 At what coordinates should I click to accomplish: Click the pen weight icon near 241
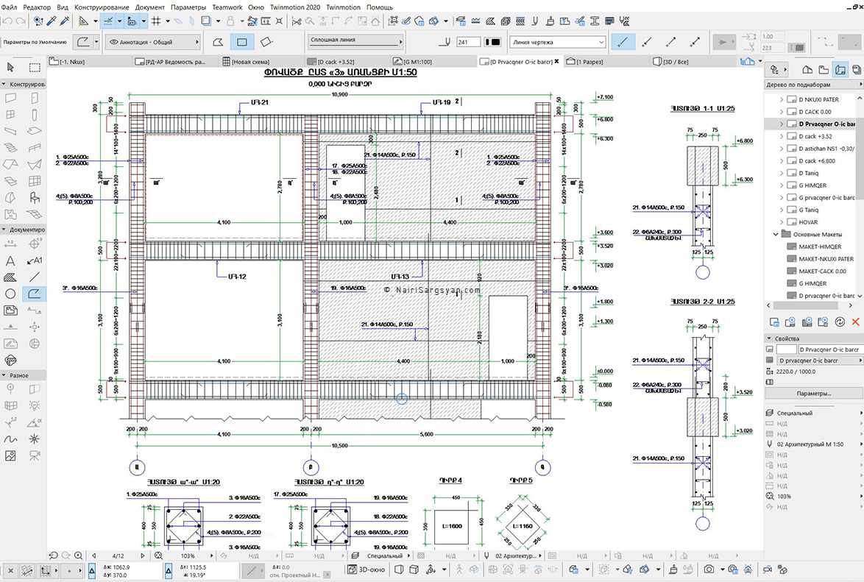pyautogui.click(x=446, y=42)
